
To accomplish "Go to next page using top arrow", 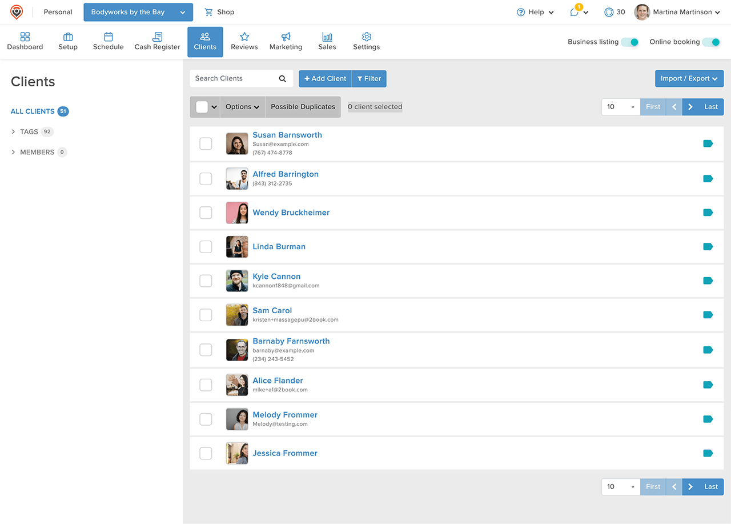I will (690, 107).
